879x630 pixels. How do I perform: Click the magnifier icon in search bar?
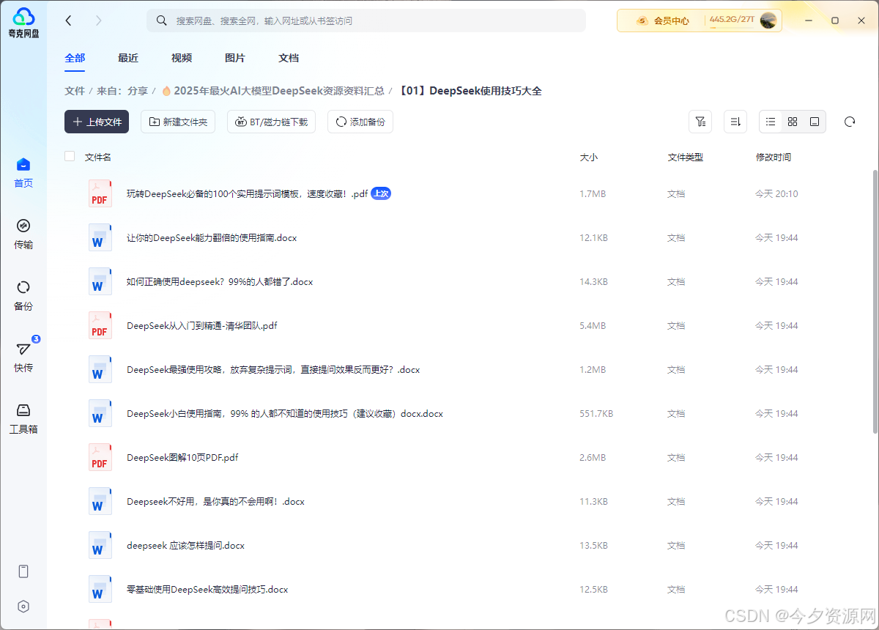point(161,21)
